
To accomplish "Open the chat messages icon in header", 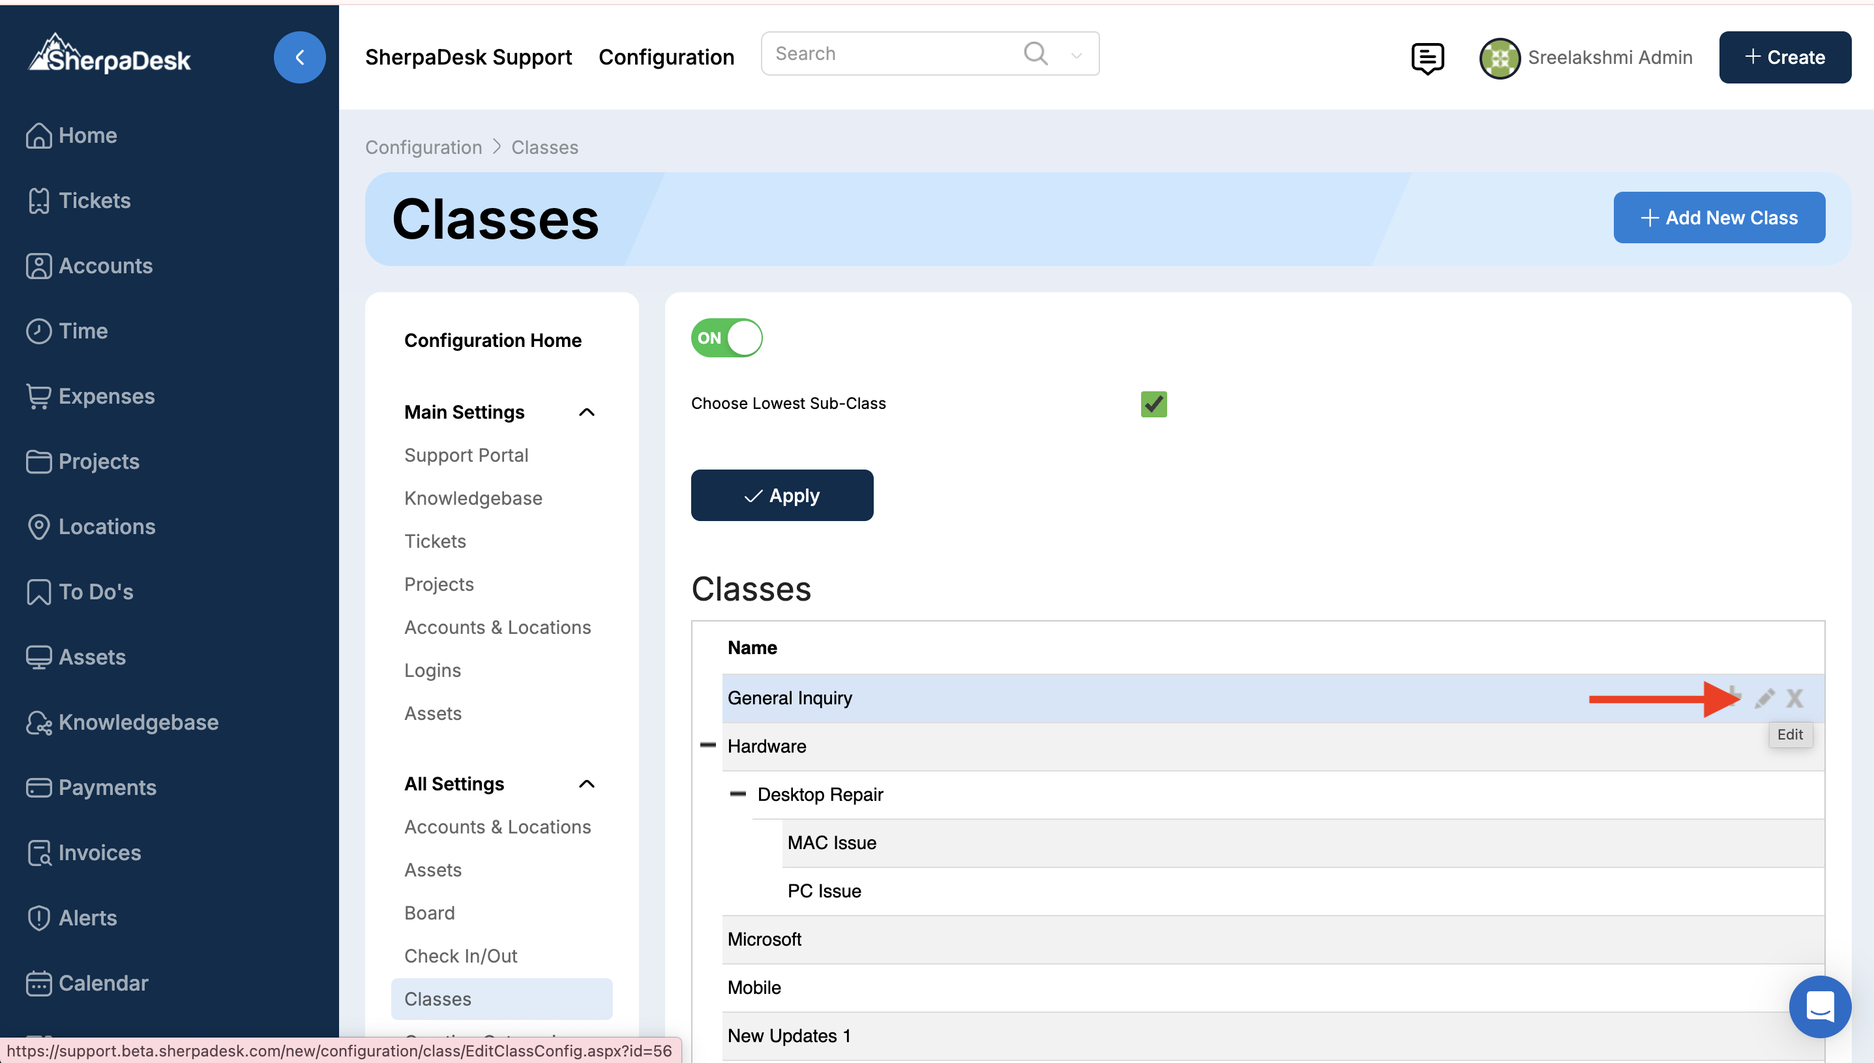I will pos(1427,57).
